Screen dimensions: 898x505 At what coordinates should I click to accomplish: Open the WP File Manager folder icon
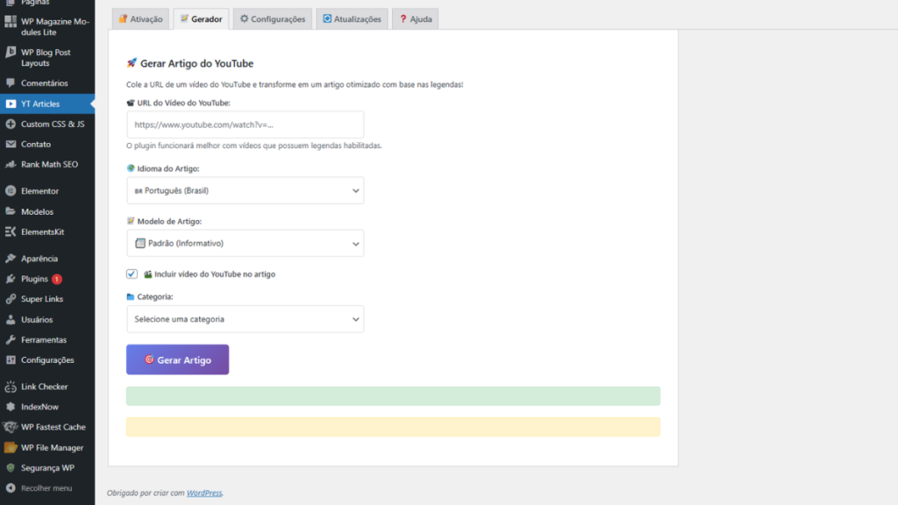pyautogui.click(x=11, y=448)
